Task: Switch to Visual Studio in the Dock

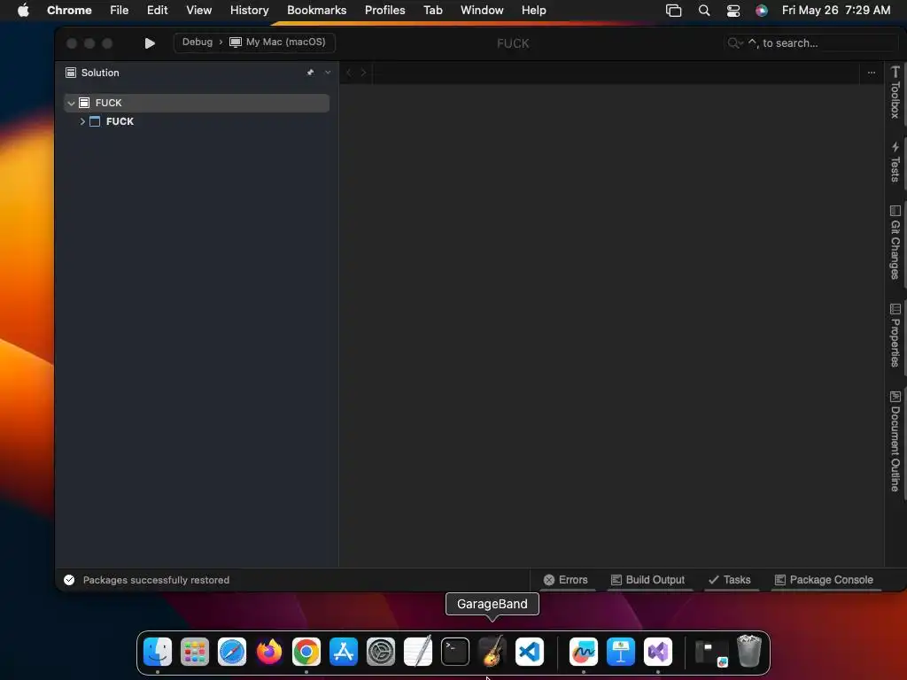Action: click(x=658, y=652)
